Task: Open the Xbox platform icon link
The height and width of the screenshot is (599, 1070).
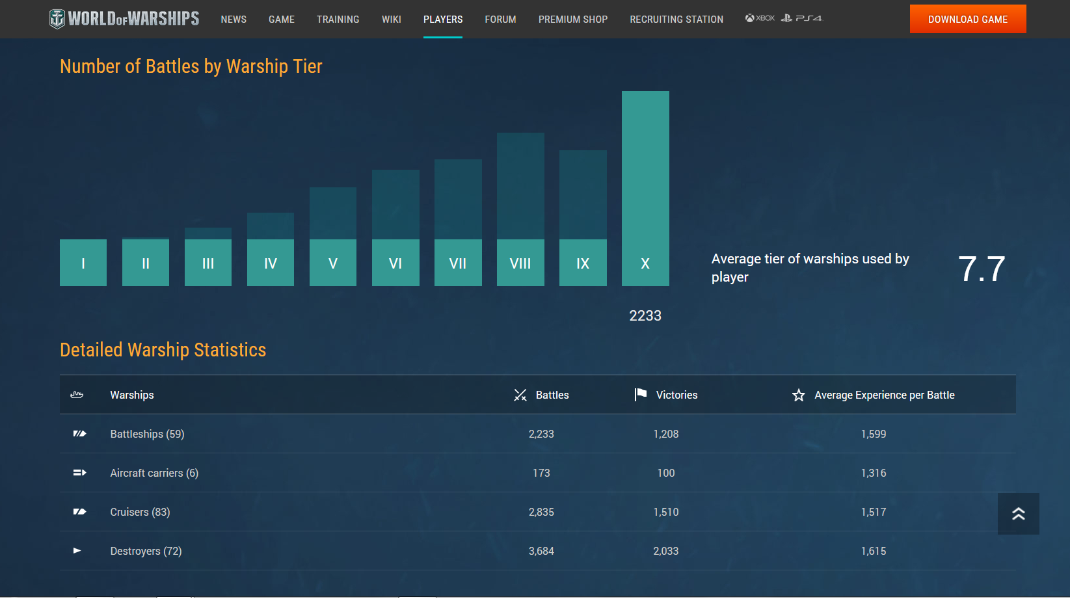Action: [760, 18]
